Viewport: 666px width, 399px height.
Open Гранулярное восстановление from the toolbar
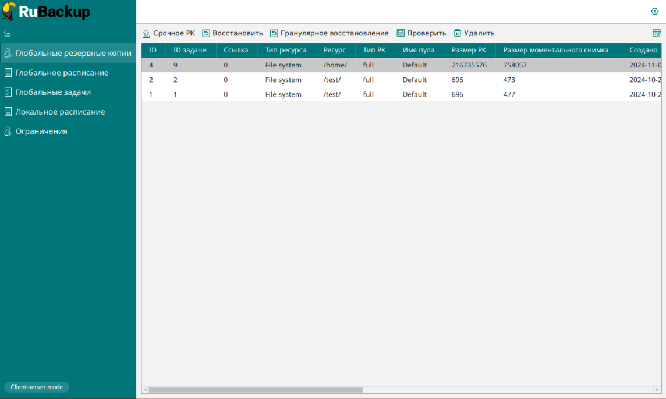(330, 34)
